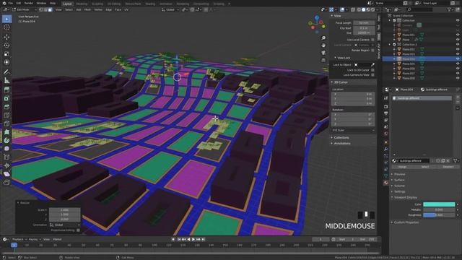Collapse the Viewport Display panel

pyautogui.click(x=406, y=197)
